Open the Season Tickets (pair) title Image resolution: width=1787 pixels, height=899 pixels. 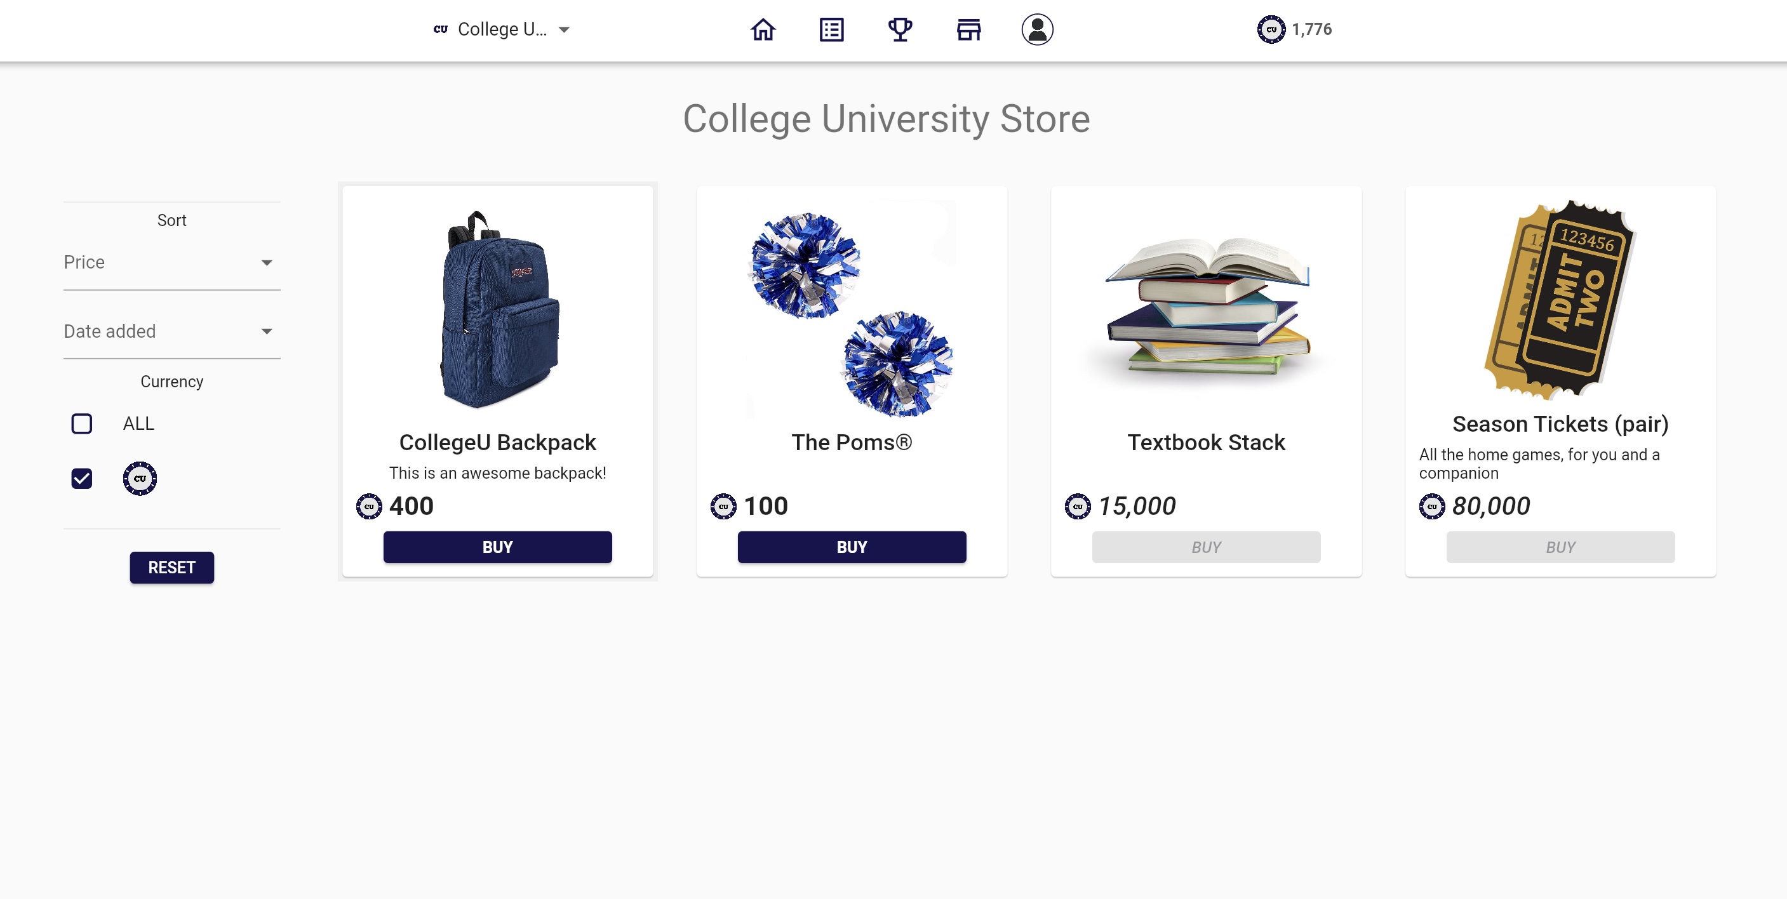1560,424
